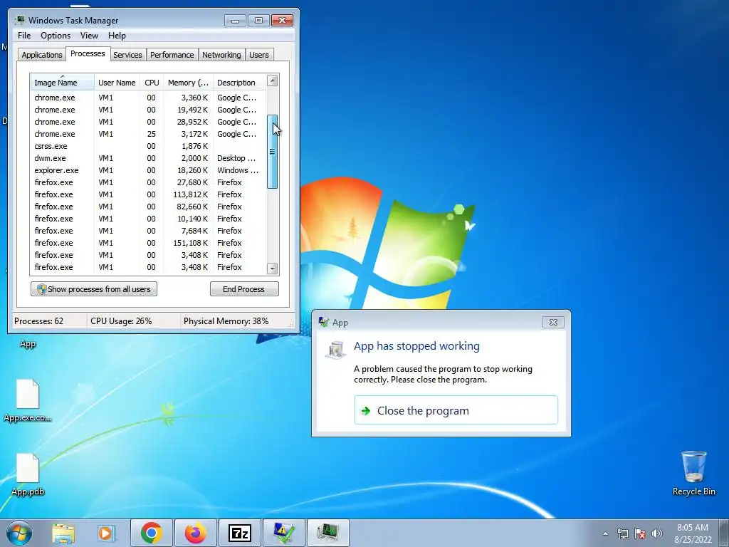The height and width of the screenshot is (547, 729).
Task: Click the volume speaker tray icon
Action: click(656, 533)
